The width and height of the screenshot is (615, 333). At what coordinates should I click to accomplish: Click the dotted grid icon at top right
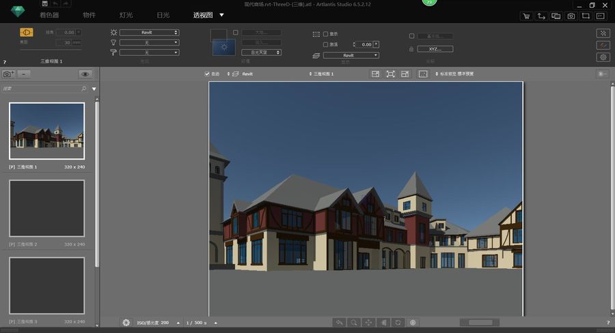click(x=603, y=33)
